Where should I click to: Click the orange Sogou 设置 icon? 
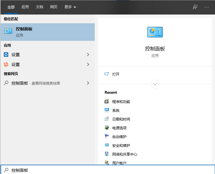click(6, 64)
